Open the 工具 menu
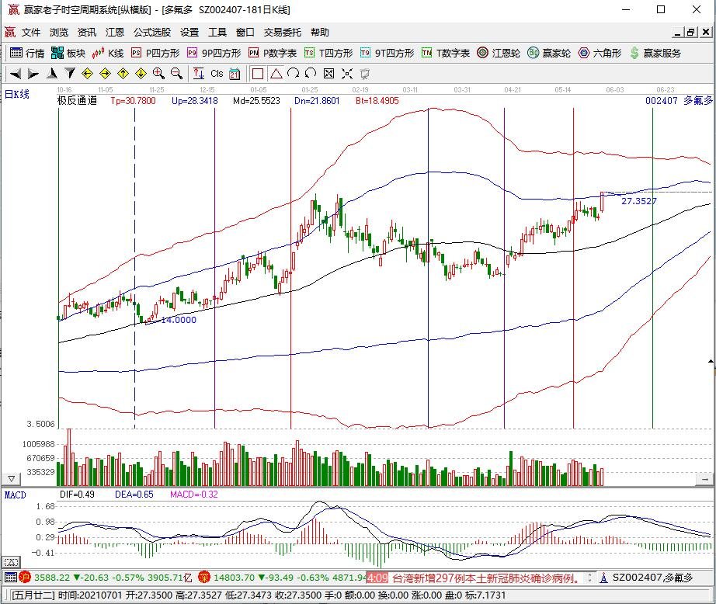The width and height of the screenshot is (716, 604). click(217, 33)
